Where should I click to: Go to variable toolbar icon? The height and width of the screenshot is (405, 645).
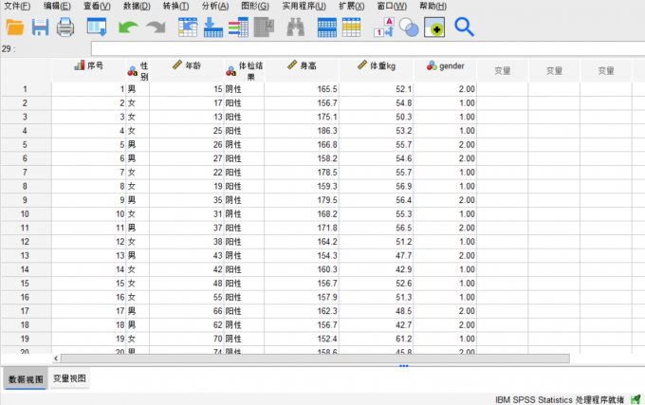pos(213,28)
